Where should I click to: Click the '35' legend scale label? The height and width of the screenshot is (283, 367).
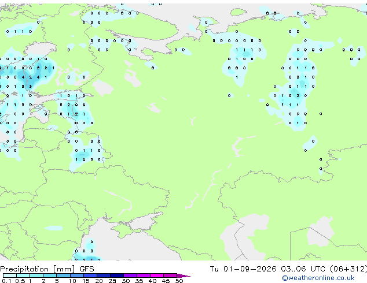[x=140, y=281]
